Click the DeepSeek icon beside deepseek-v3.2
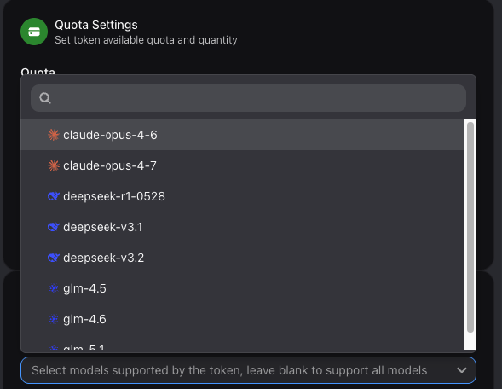This screenshot has height=389, width=502. (54, 258)
